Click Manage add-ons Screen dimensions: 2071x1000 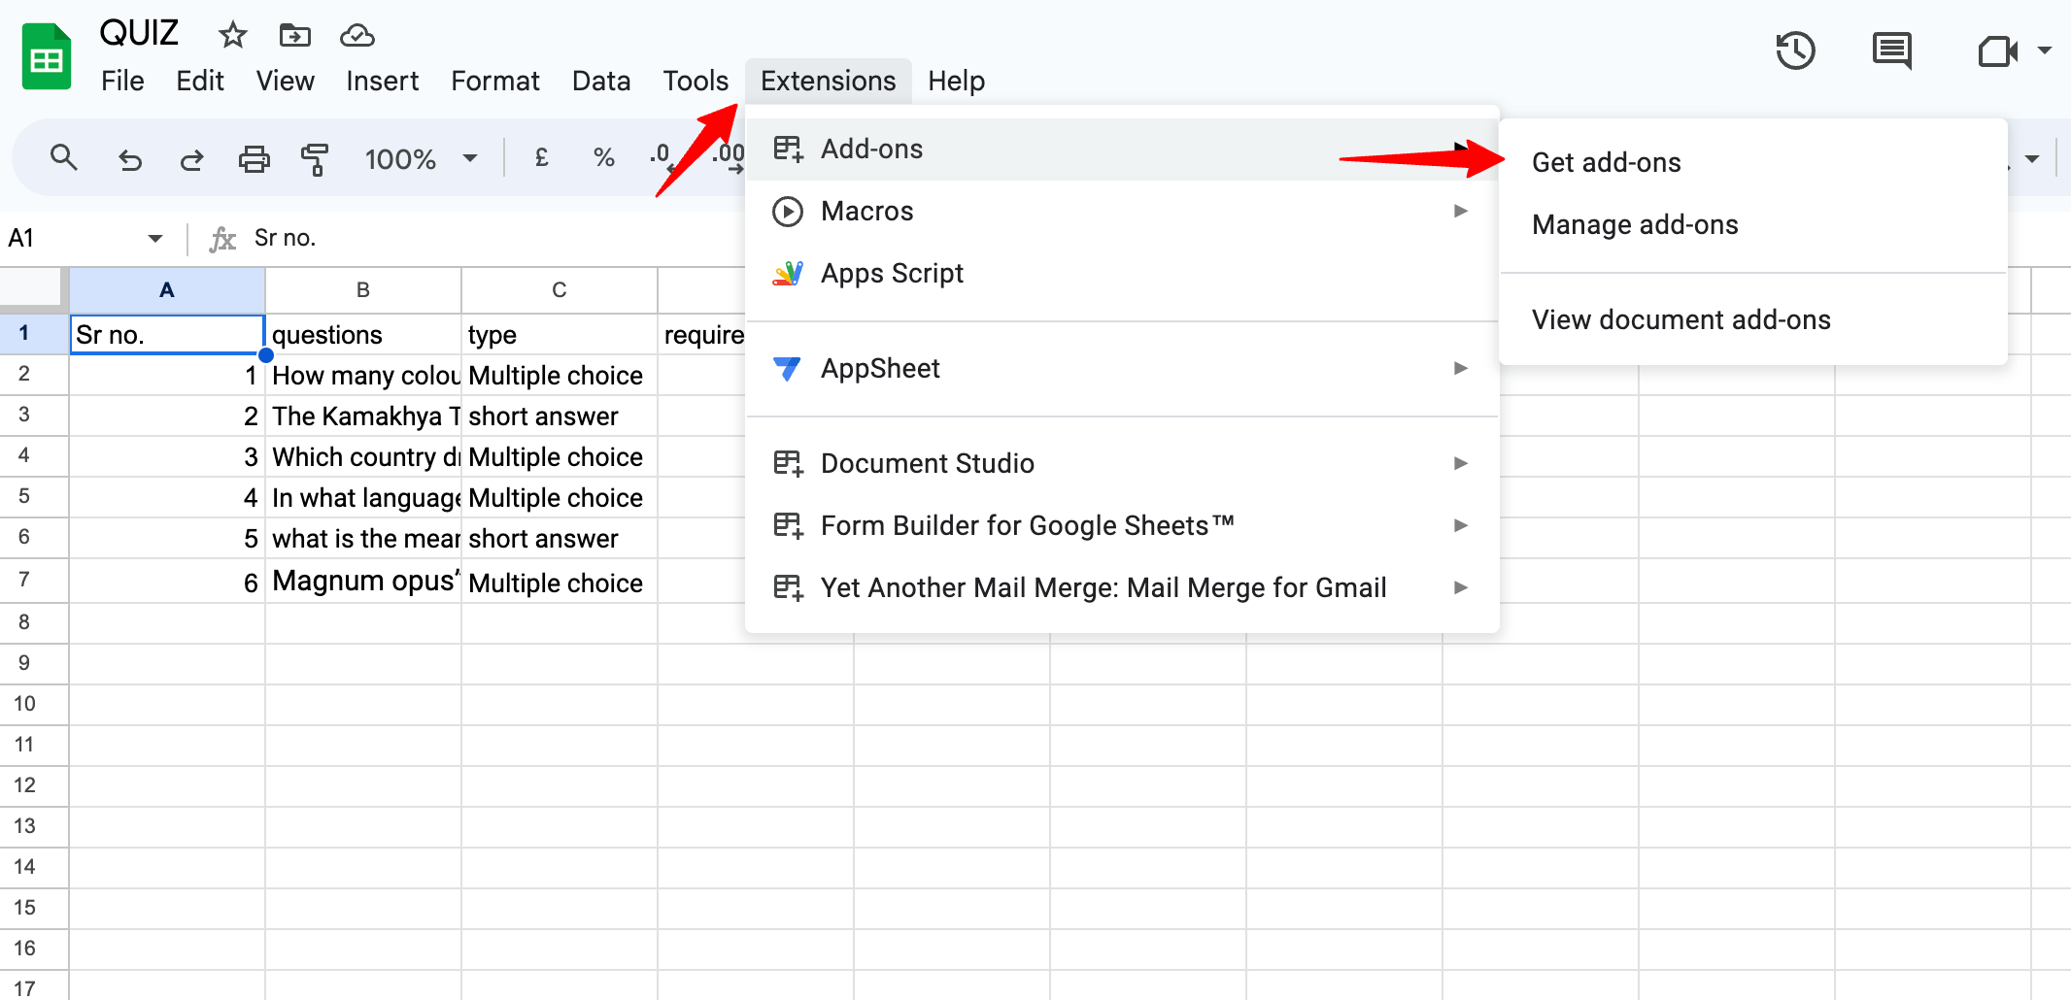click(1635, 225)
